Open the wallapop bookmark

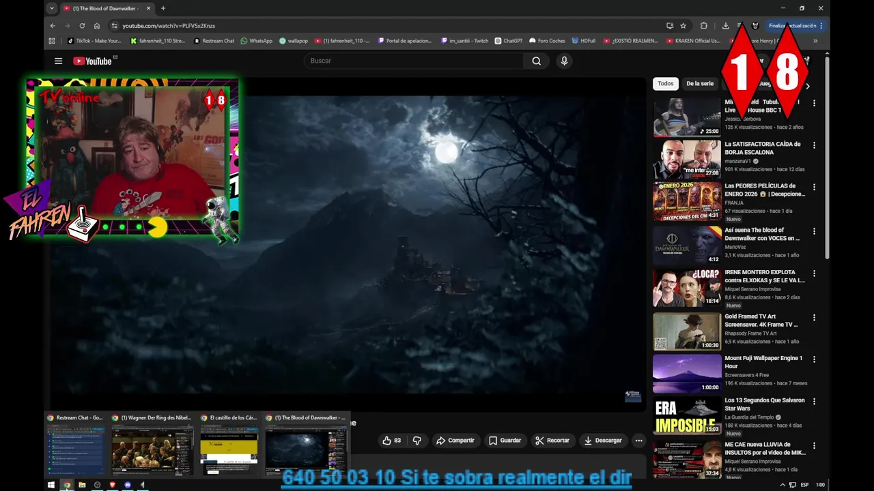coord(294,41)
